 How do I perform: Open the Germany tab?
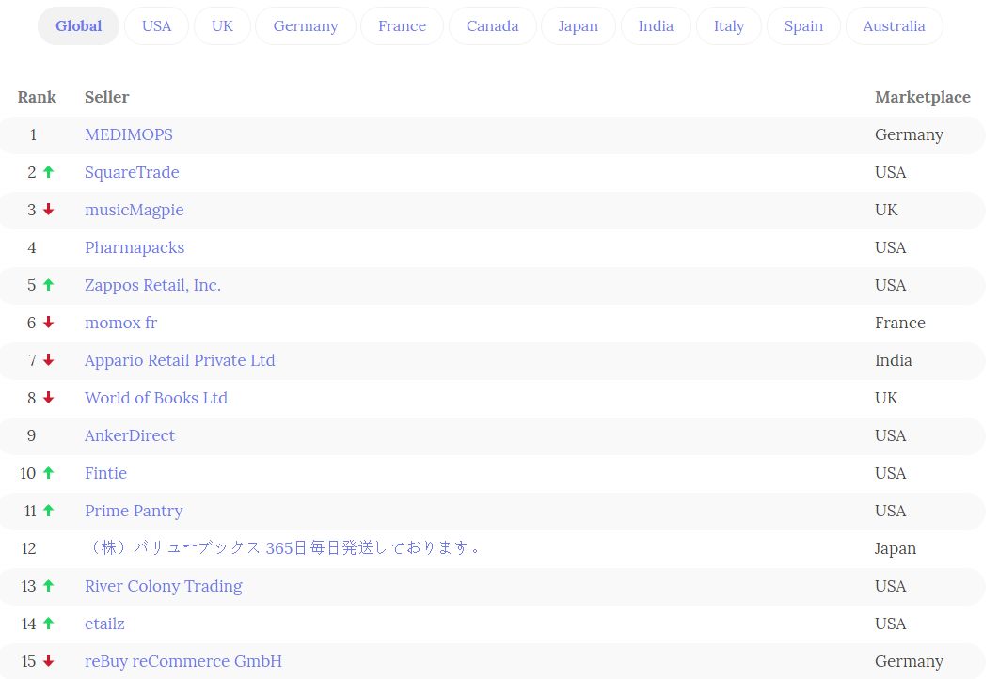(306, 26)
